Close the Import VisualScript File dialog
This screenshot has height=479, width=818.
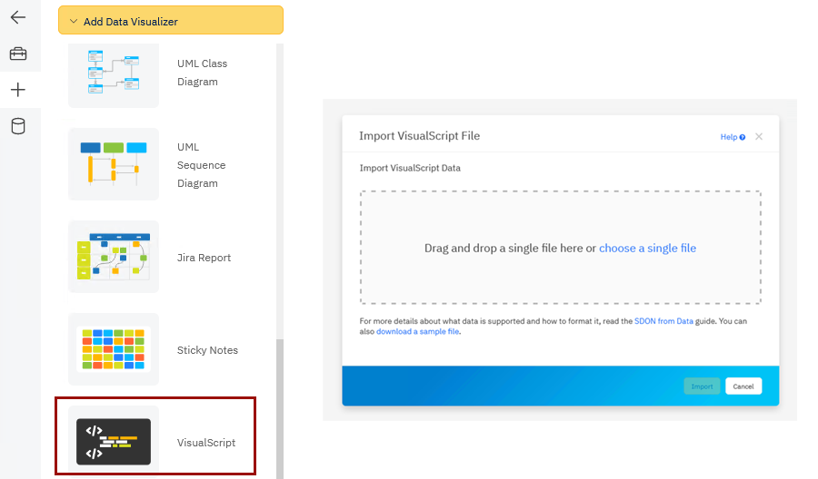[x=759, y=136]
